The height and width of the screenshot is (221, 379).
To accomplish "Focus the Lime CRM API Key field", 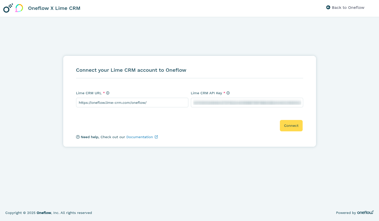I will click(x=247, y=103).
